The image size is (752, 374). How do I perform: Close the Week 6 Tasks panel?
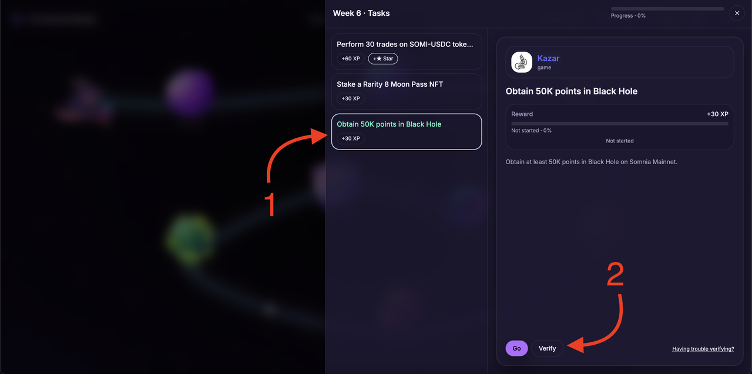click(737, 13)
